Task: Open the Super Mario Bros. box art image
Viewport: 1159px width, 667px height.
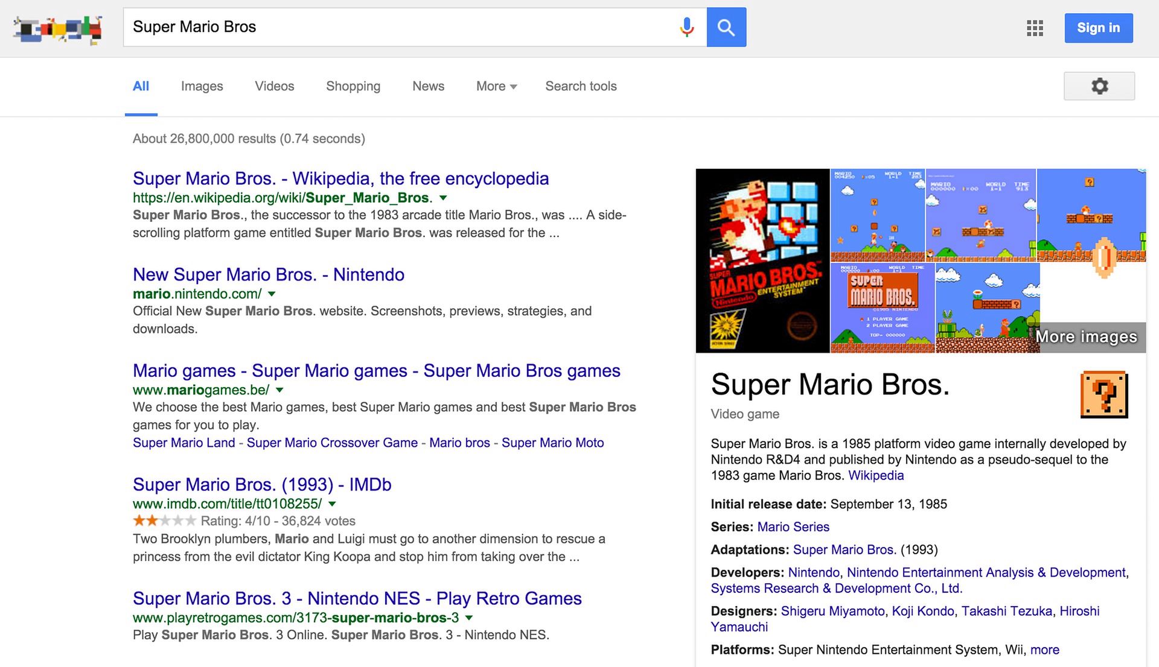Action: [762, 261]
